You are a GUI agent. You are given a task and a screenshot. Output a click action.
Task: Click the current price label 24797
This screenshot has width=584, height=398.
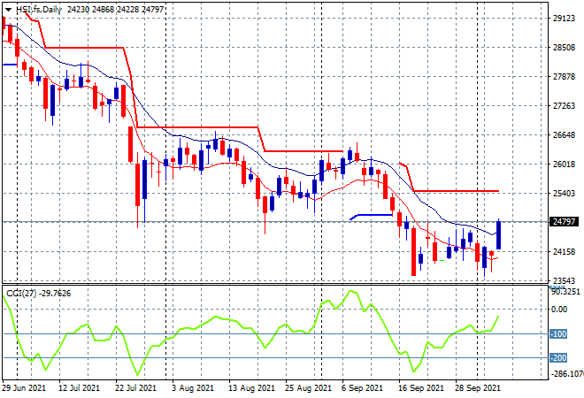tap(565, 221)
